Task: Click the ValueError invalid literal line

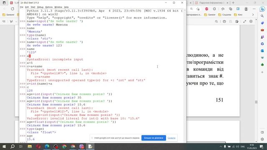Action: (x=83, y=118)
